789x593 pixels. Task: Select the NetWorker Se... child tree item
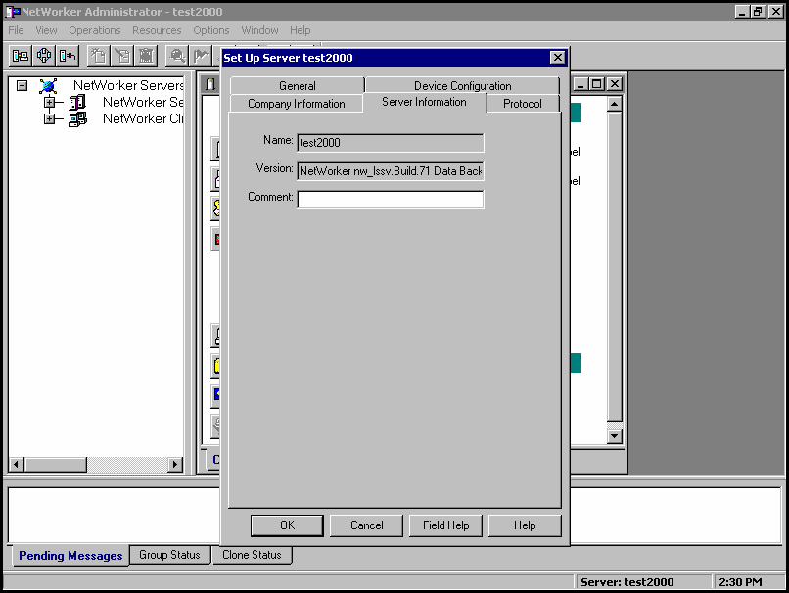[x=143, y=102]
